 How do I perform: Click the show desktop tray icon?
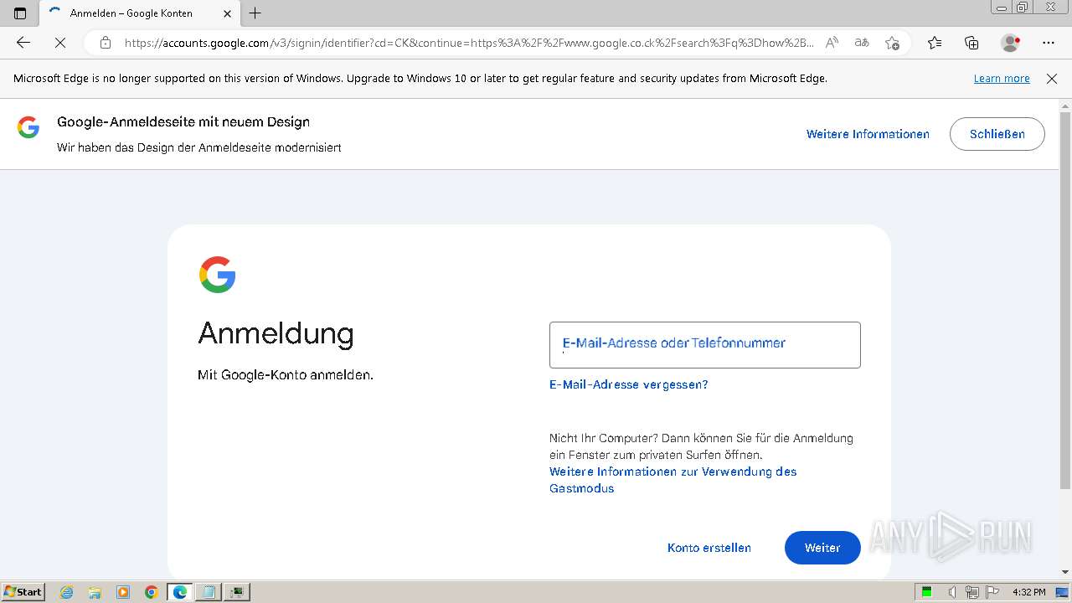[1061, 592]
